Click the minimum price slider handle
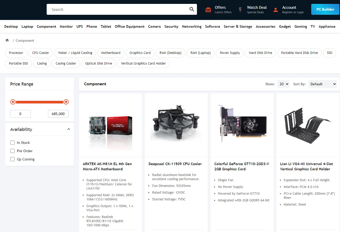The image size is (340, 232). (13, 102)
